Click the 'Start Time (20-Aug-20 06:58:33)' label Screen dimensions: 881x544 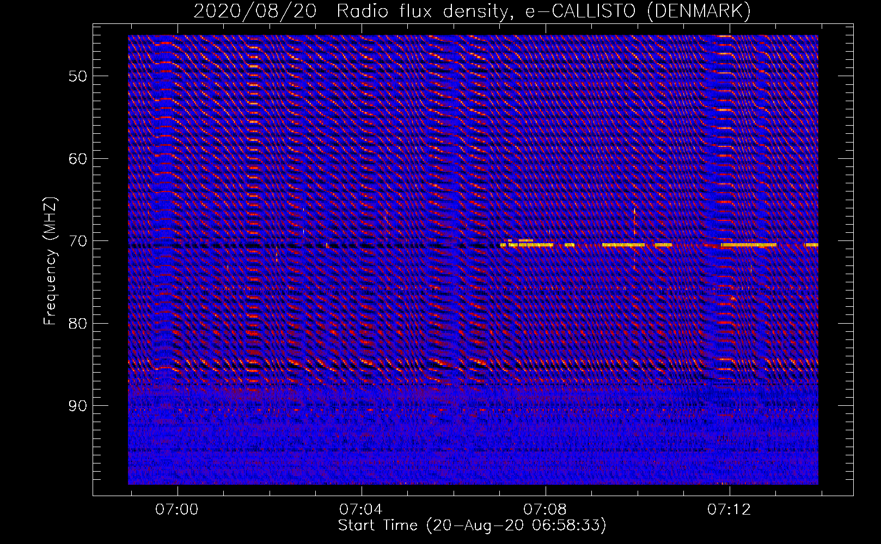pyautogui.click(x=472, y=526)
